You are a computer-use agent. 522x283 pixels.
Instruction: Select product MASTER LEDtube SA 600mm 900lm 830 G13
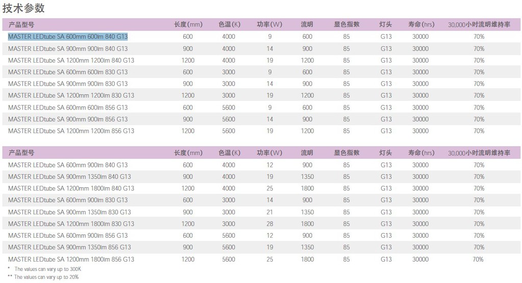click(x=68, y=200)
